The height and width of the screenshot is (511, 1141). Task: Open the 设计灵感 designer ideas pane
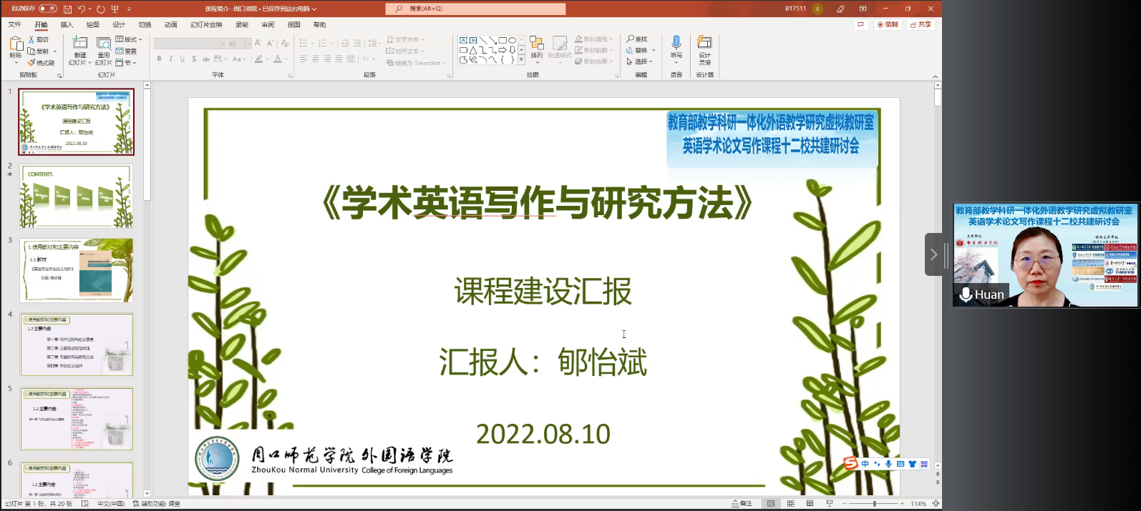pos(704,49)
